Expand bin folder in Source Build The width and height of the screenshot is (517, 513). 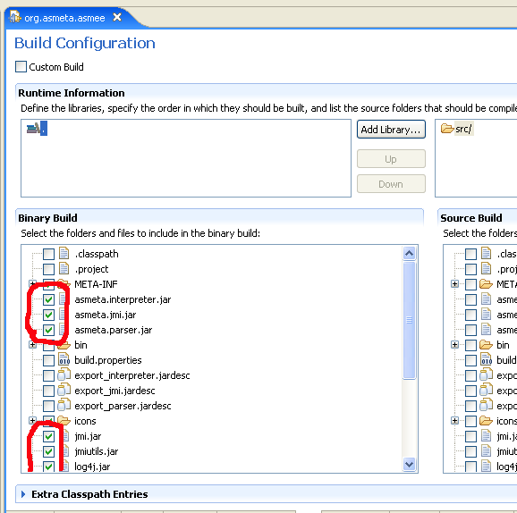point(454,345)
